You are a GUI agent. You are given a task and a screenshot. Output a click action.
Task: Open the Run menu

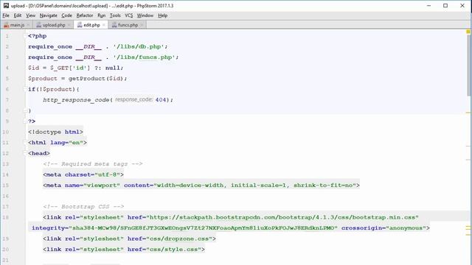[102, 15]
